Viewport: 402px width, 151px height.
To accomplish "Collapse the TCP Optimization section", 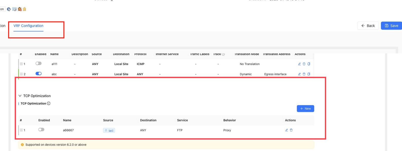I will click(20, 96).
